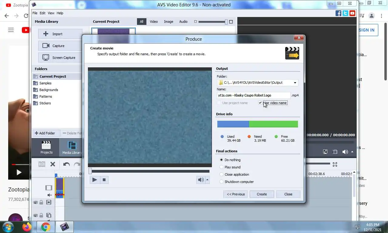Stop the preview in Produce dialog
The image size is (388, 233).
pos(104,180)
